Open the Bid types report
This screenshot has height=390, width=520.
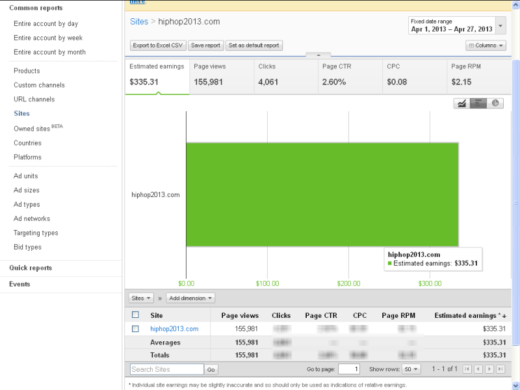pos(27,247)
